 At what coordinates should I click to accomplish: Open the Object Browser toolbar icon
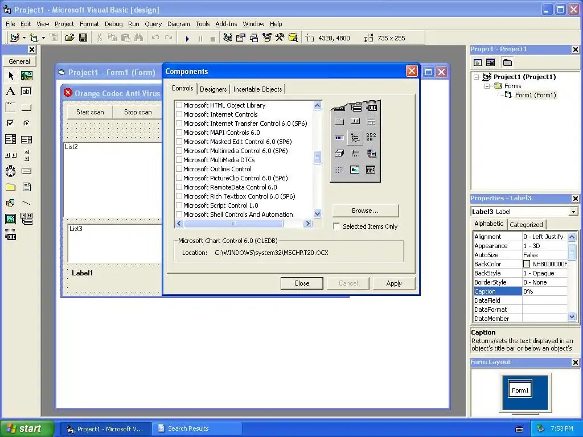267,38
